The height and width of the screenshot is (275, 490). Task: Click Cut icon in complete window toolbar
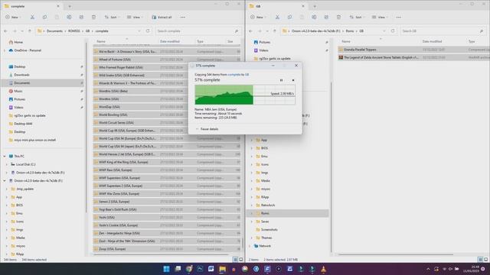tap(32, 17)
